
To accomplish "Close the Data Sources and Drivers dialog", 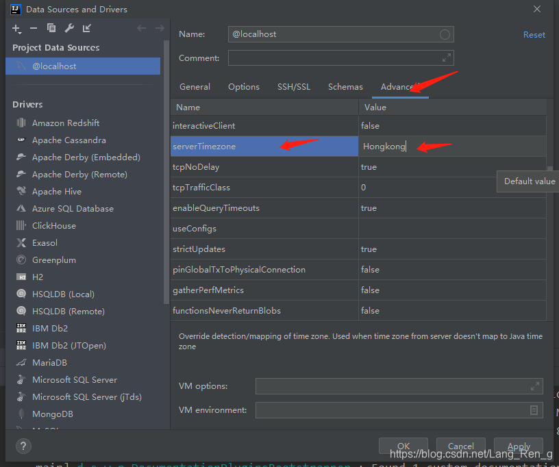I will pos(537,10).
